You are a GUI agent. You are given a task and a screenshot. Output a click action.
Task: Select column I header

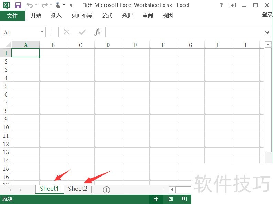pyautogui.click(x=245, y=45)
